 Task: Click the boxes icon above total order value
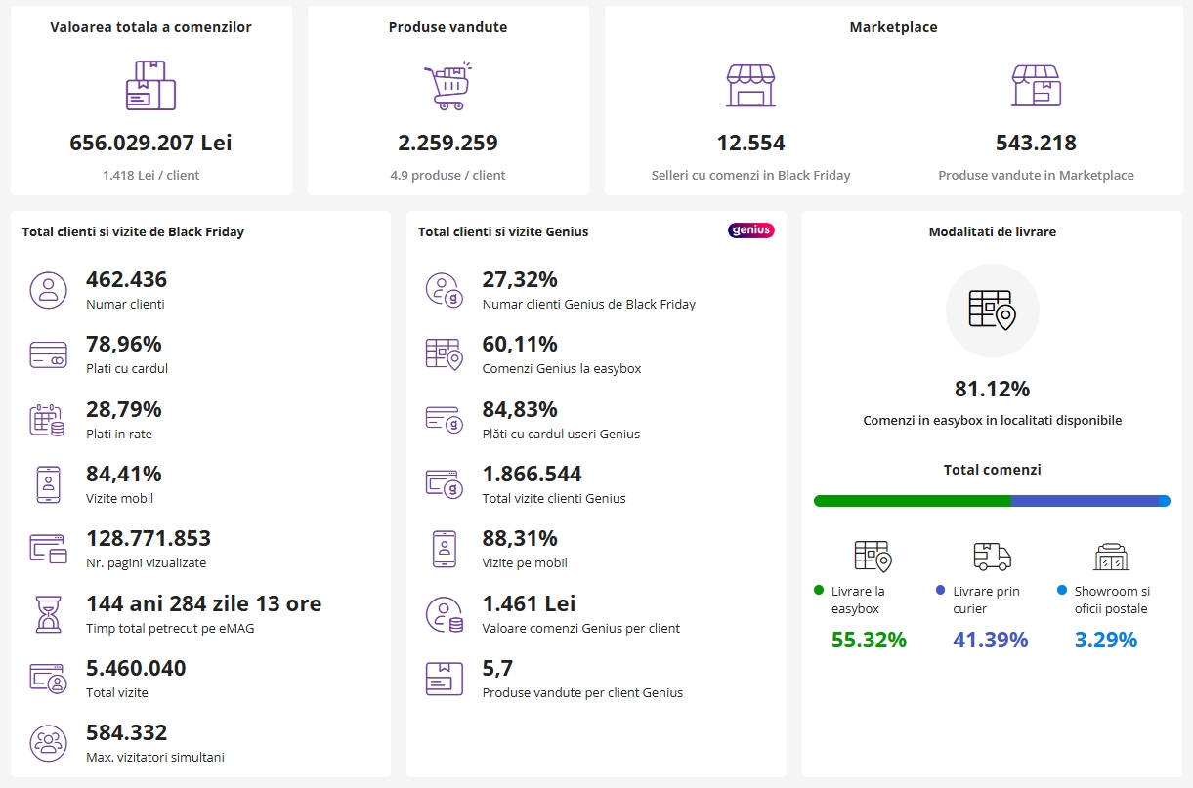click(x=150, y=86)
